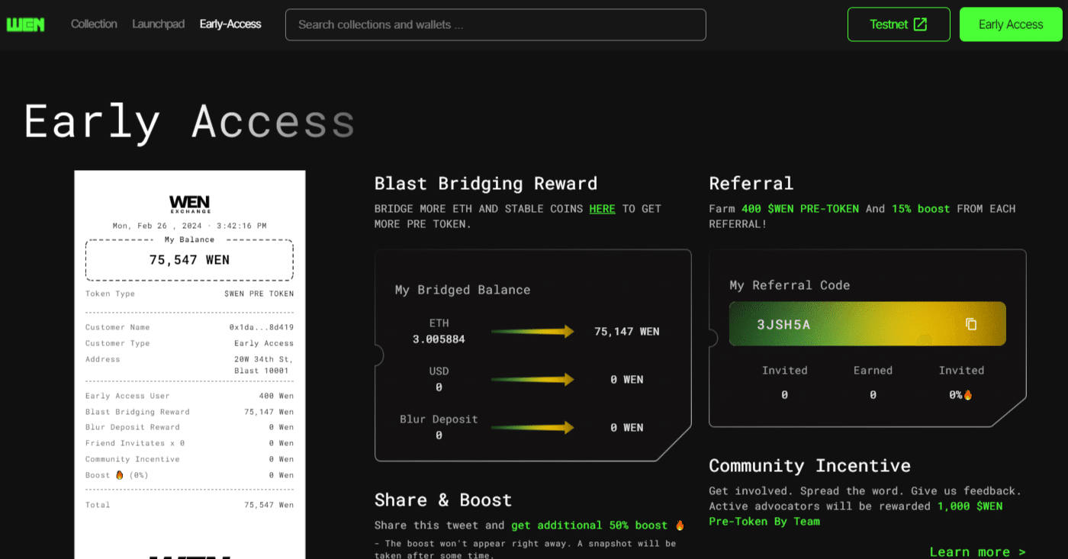The width and height of the screenshot is (1068, 559).
Task: Click the 'Blast Bridging Reward' section heading
Action: pyautogui.click(x=486, y=184)
